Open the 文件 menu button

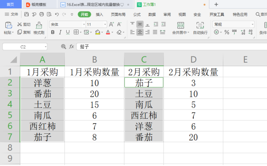(x=11, y=14)
